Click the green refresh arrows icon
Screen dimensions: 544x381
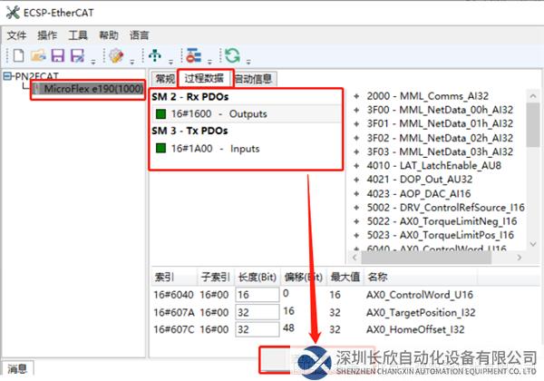coord(233,56)
